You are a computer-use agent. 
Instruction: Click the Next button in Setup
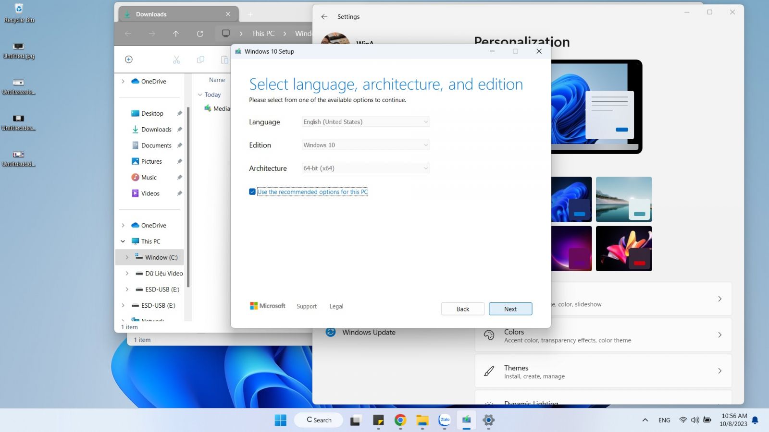(x=510, y=309)
